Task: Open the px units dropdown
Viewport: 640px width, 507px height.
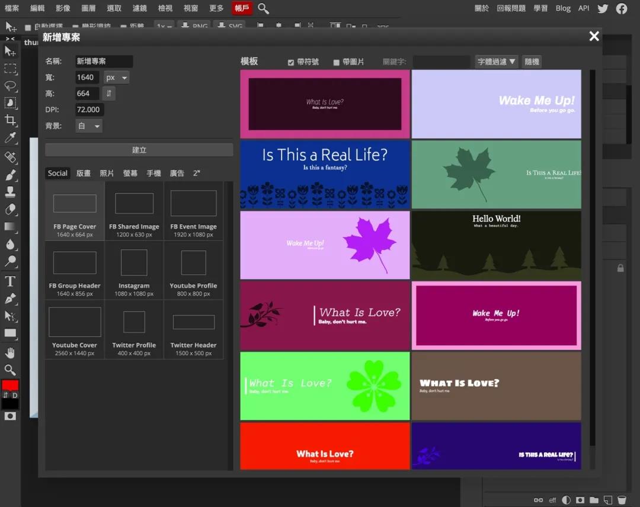Action: pos(116,78)
